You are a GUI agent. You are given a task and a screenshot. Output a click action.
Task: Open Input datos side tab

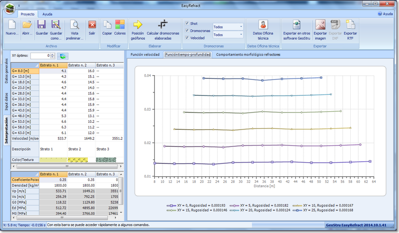(x=7, y=101)
